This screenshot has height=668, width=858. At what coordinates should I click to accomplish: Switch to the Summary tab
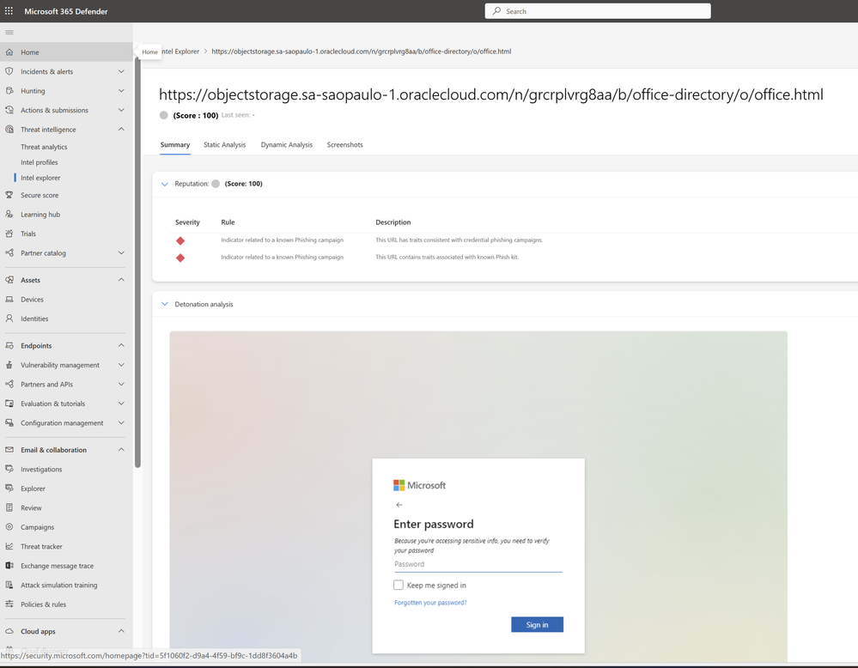tap(175, 145)
